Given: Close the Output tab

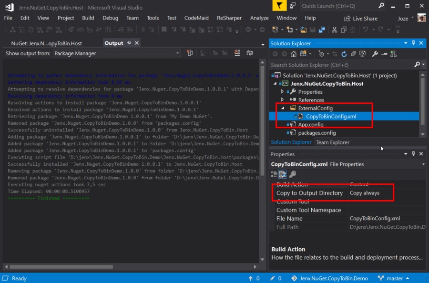Looking at the screenshot, I should click(136, 43).
